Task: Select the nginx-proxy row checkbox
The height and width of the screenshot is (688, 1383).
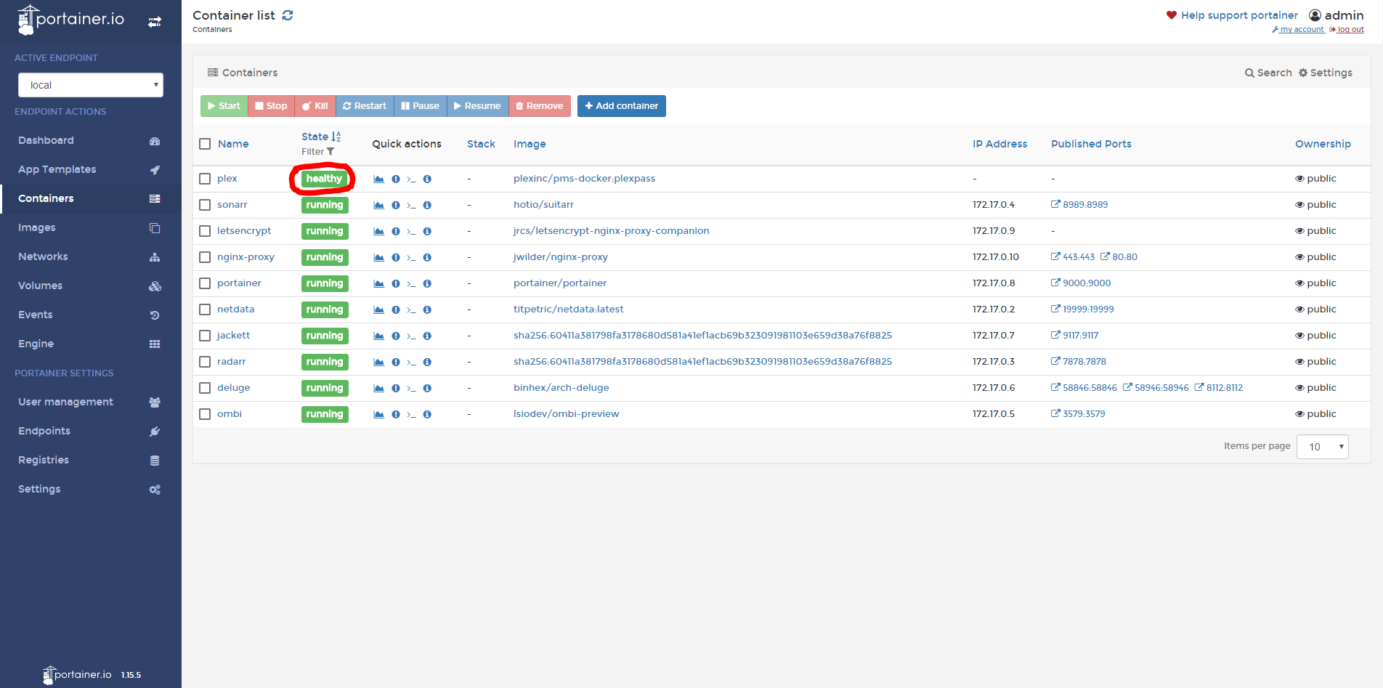Action: point(205,257)
